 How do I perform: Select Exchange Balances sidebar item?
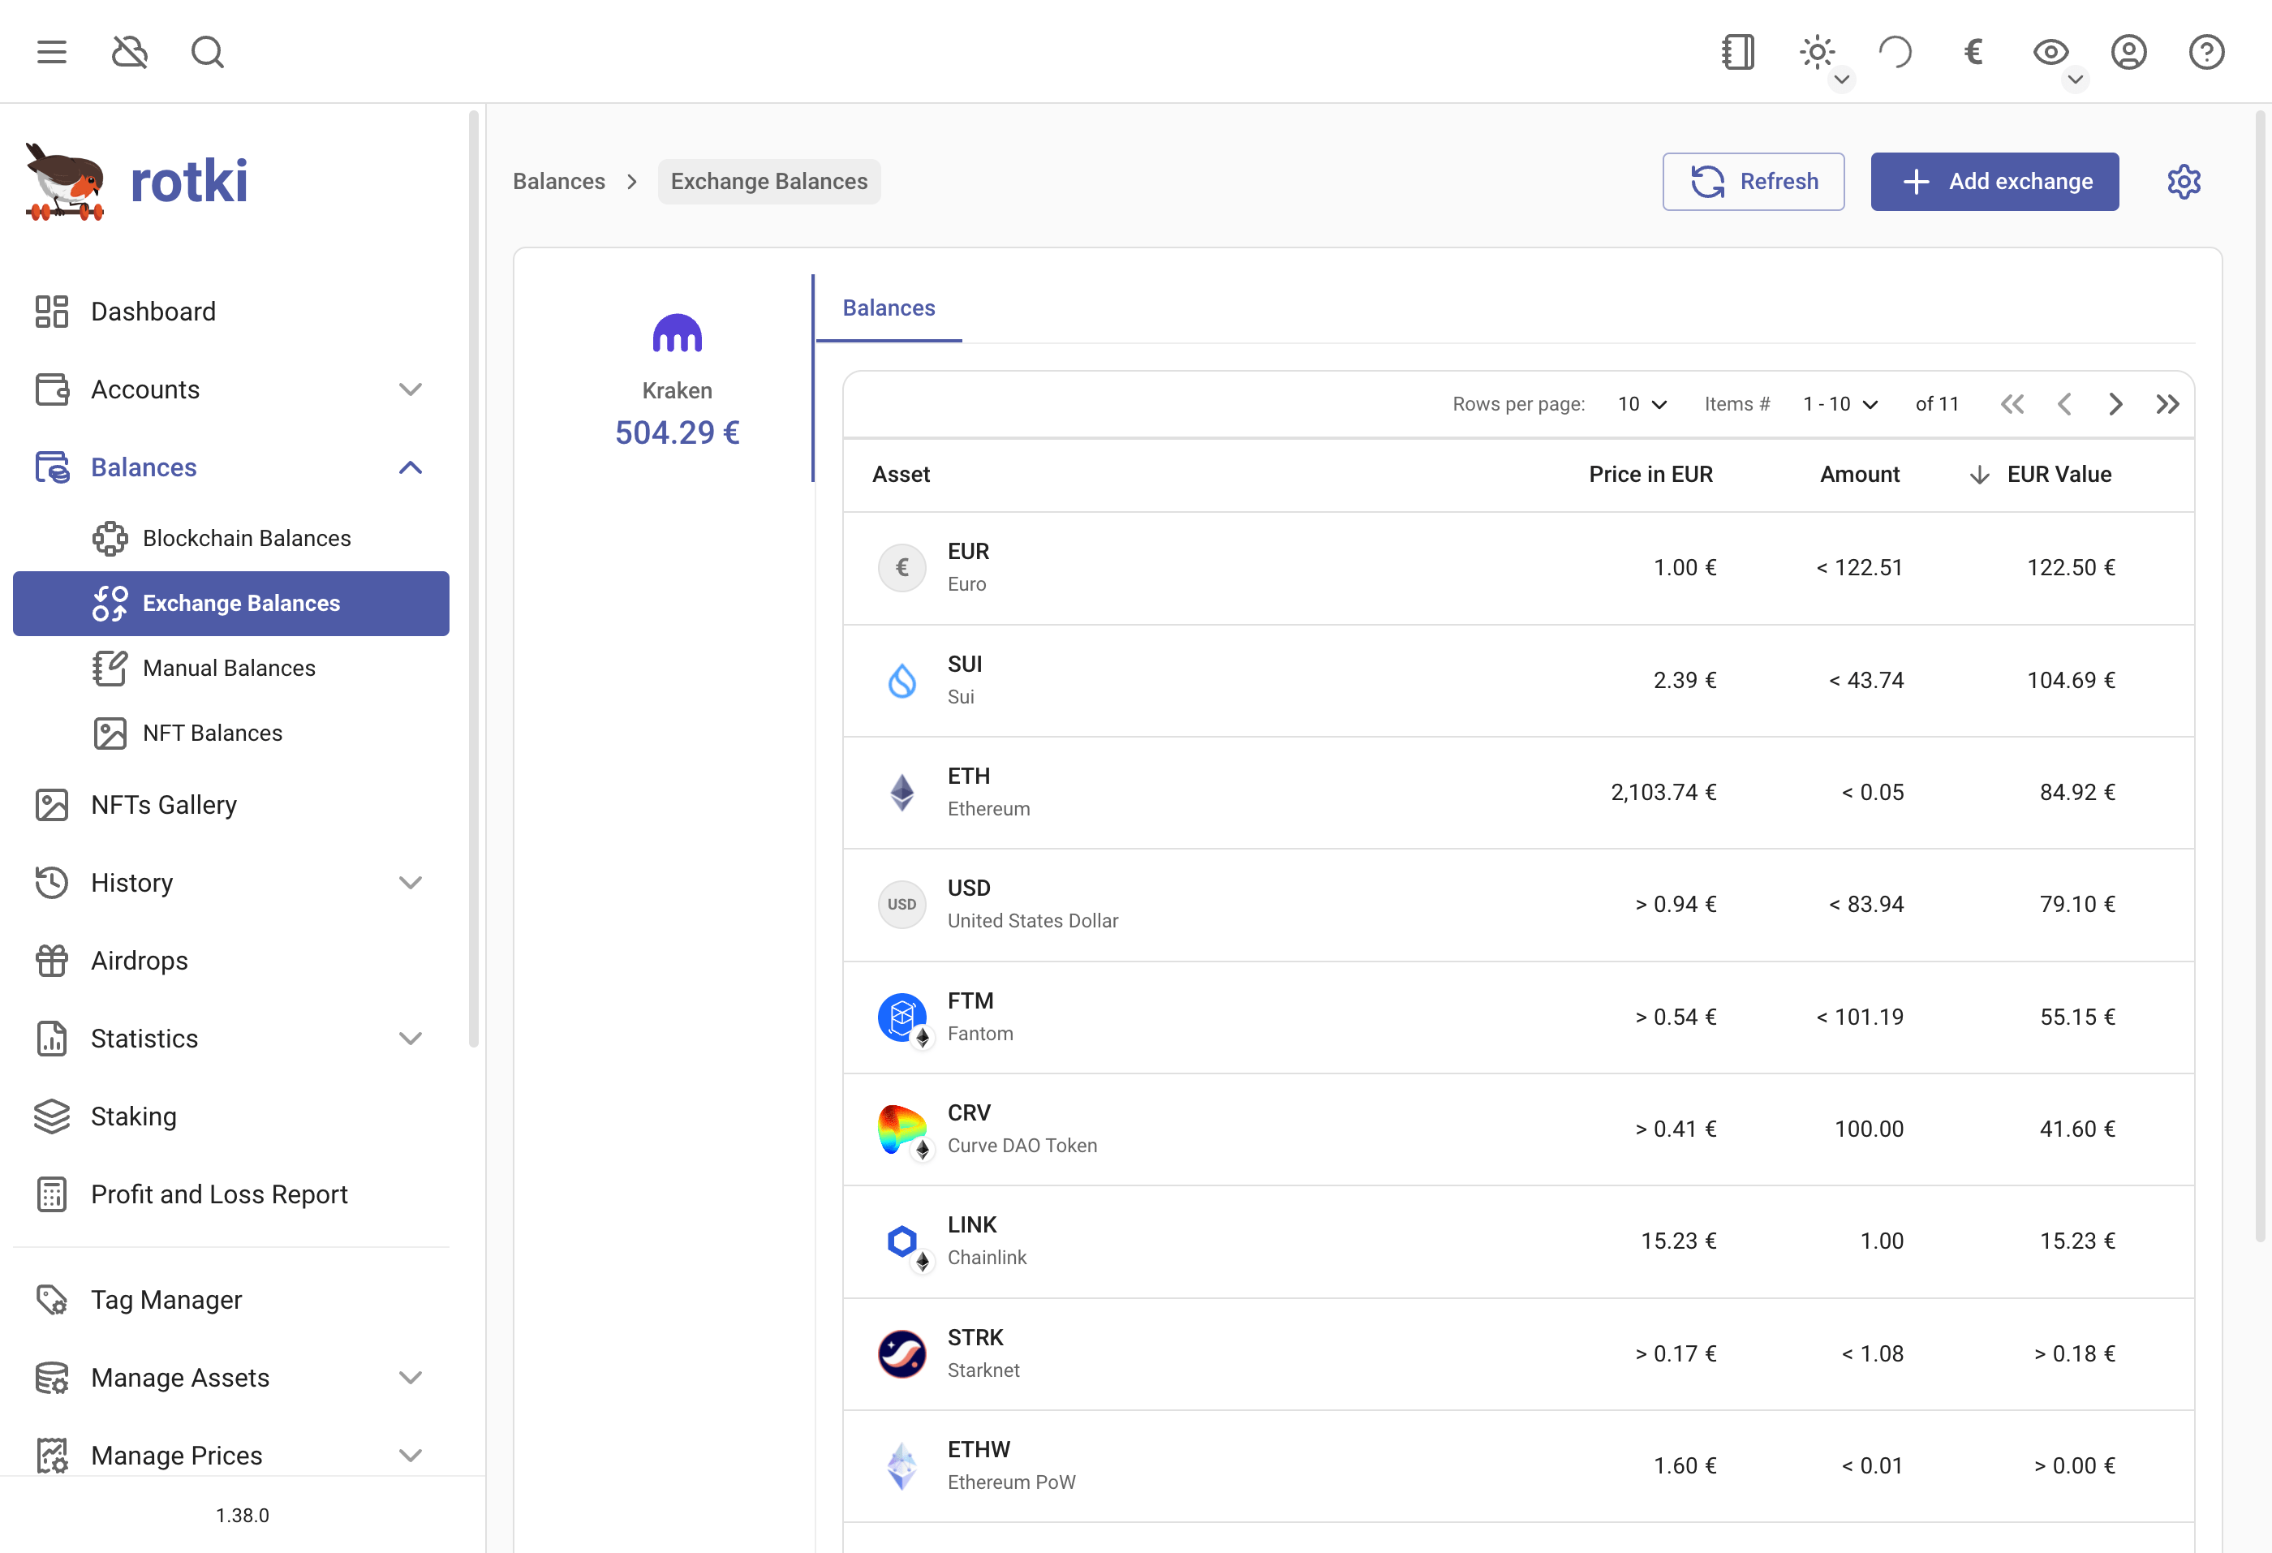[x=230, y=603]
